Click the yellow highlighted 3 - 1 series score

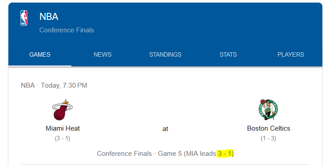pyautogui.click(x=225, y=154)
